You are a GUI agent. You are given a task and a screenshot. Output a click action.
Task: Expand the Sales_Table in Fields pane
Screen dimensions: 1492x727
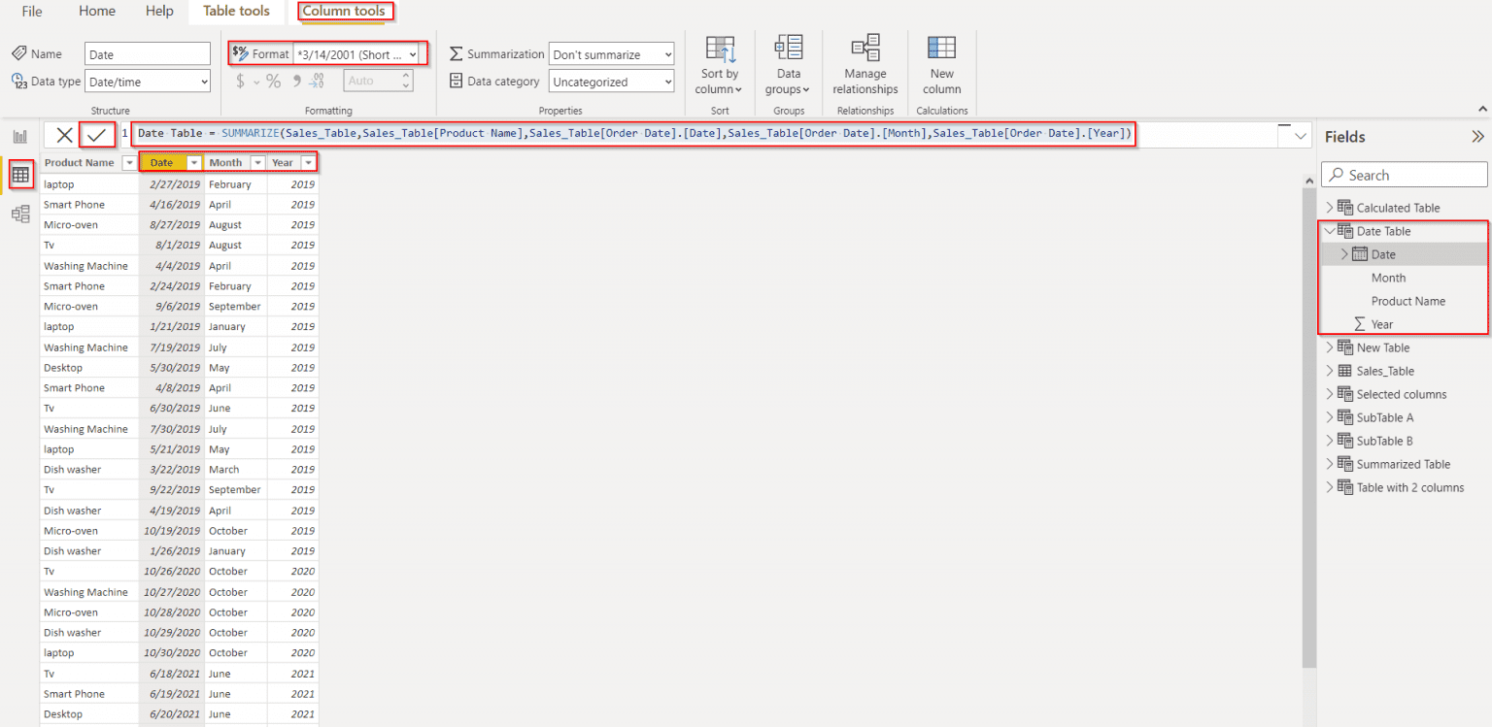1331,370
